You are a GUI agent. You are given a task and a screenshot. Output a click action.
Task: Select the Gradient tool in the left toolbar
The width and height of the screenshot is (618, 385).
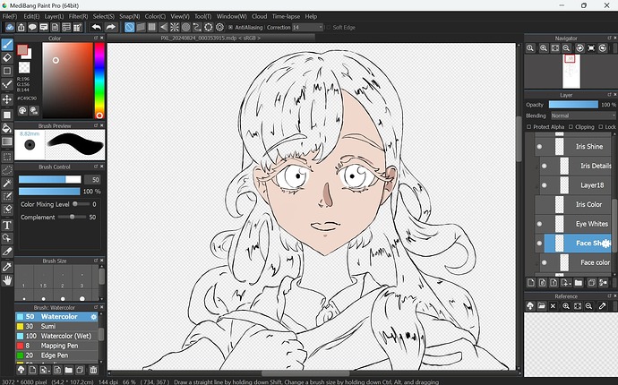click(x=7, y=141)
